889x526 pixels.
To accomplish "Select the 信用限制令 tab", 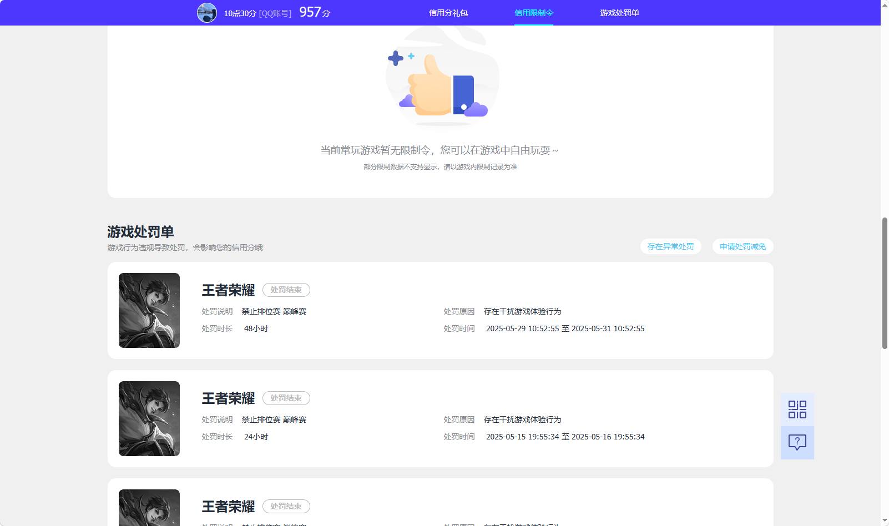I will tap(534, 13).
